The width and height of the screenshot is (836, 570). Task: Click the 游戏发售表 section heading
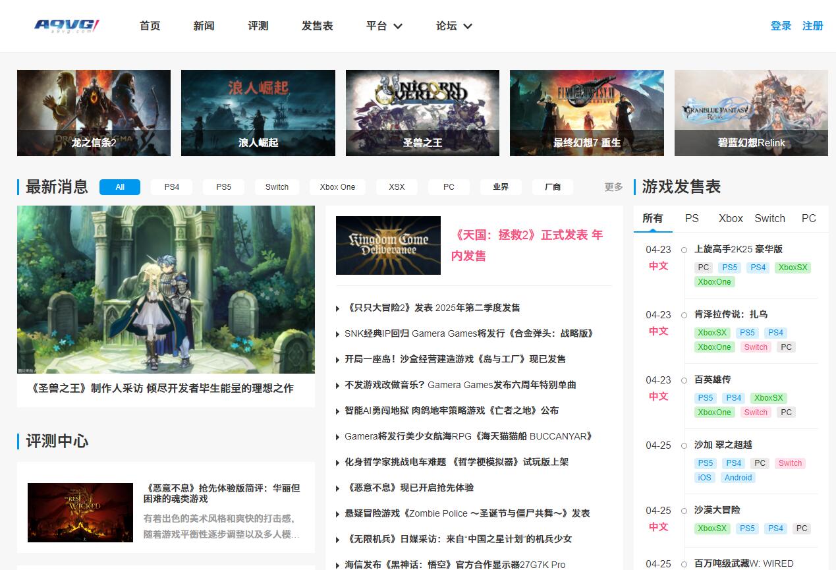coord(681,187)
